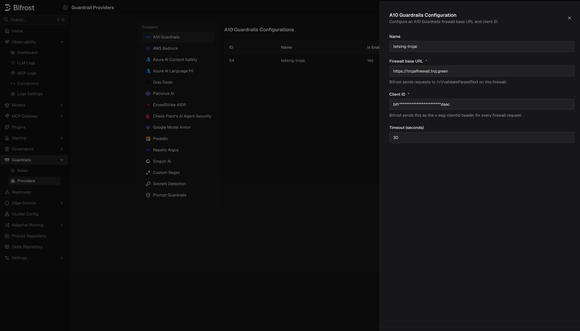Toggle the sidebar collapse icon
The image size is (580, 331).
[x=66, y=8]
